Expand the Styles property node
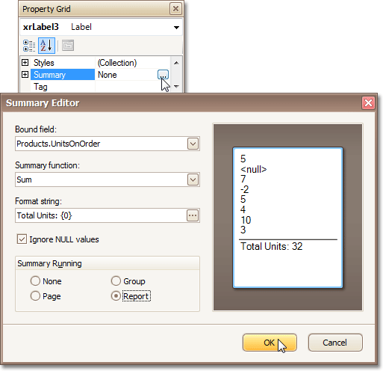383x371 pixels. pyautogui.click(x=25, y=62)
